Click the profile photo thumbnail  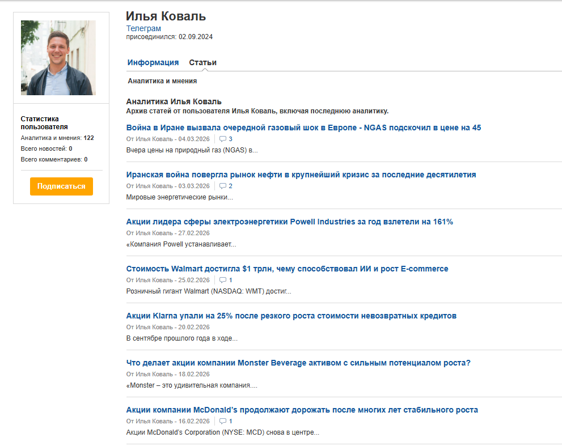[x=58, y=58]
